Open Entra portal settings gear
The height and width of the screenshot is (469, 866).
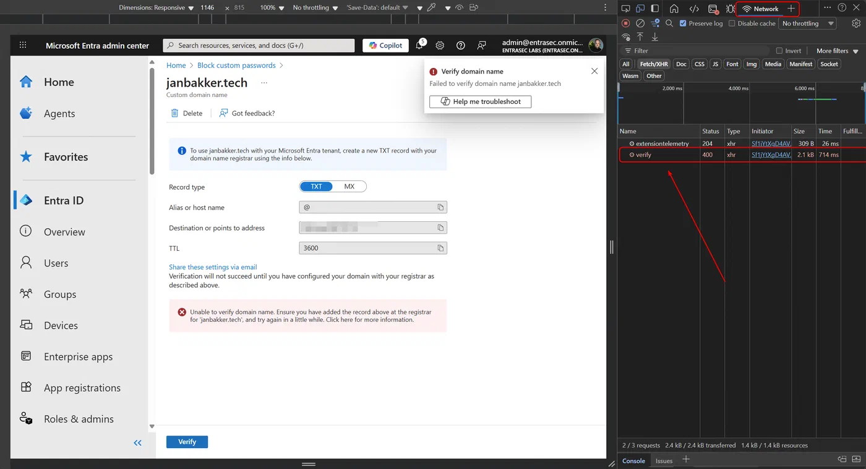pyautogui.click(x=440, y=45)
